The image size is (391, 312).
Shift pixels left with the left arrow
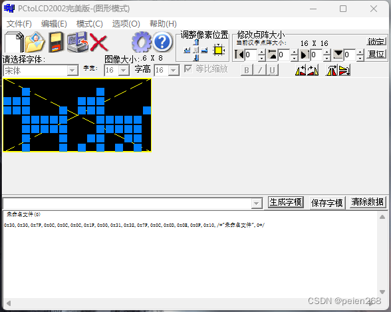tap(187, 51)
